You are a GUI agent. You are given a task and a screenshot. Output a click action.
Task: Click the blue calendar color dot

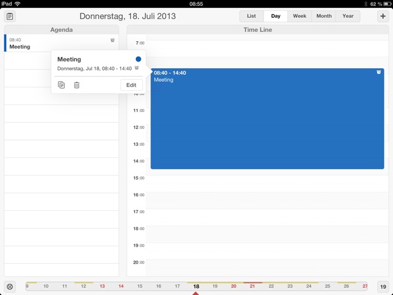(138, 59)
